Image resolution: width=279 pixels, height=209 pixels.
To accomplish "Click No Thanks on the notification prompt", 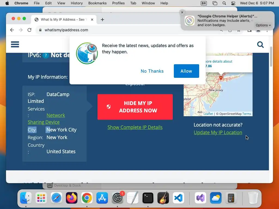I will click(152, 71).
